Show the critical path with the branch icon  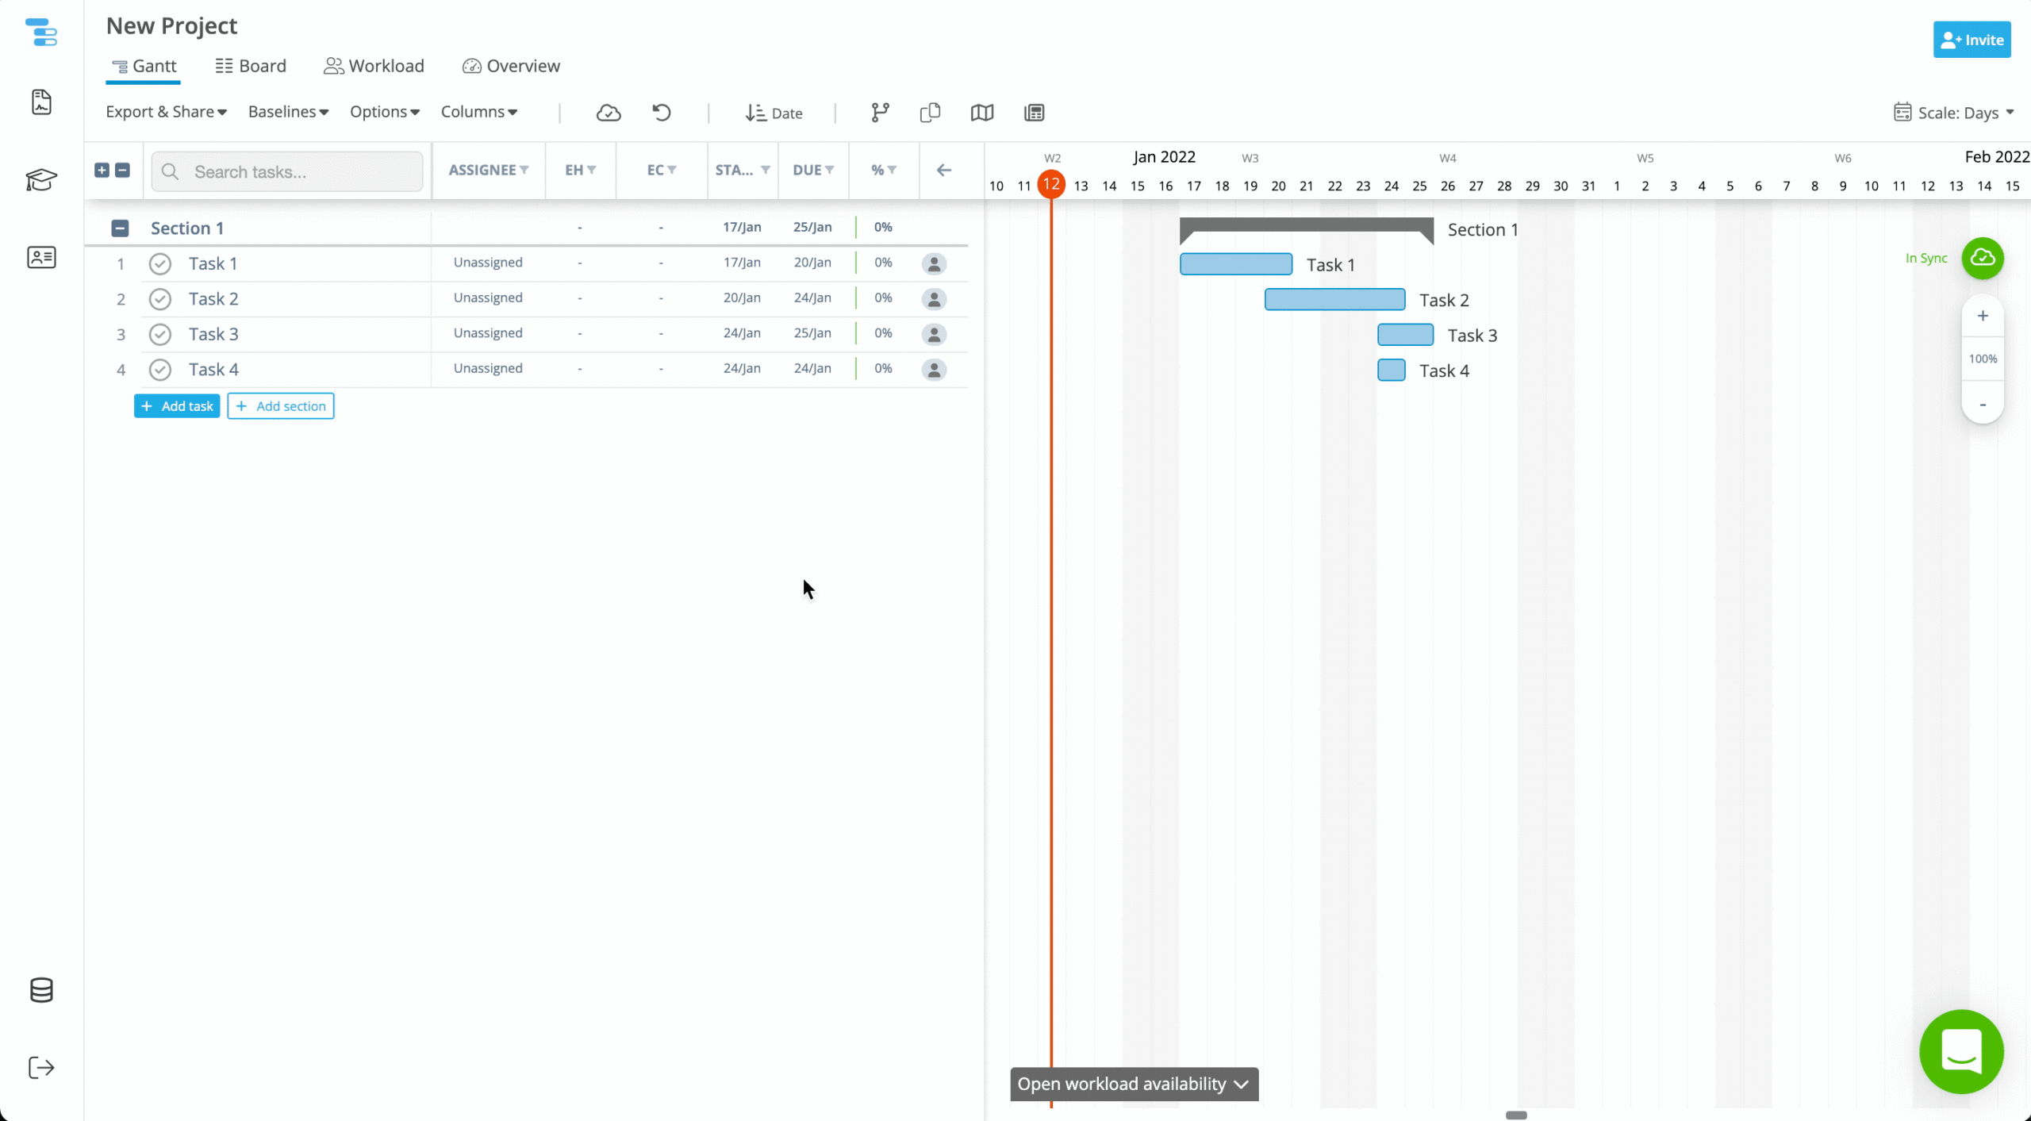pos(879,113)
